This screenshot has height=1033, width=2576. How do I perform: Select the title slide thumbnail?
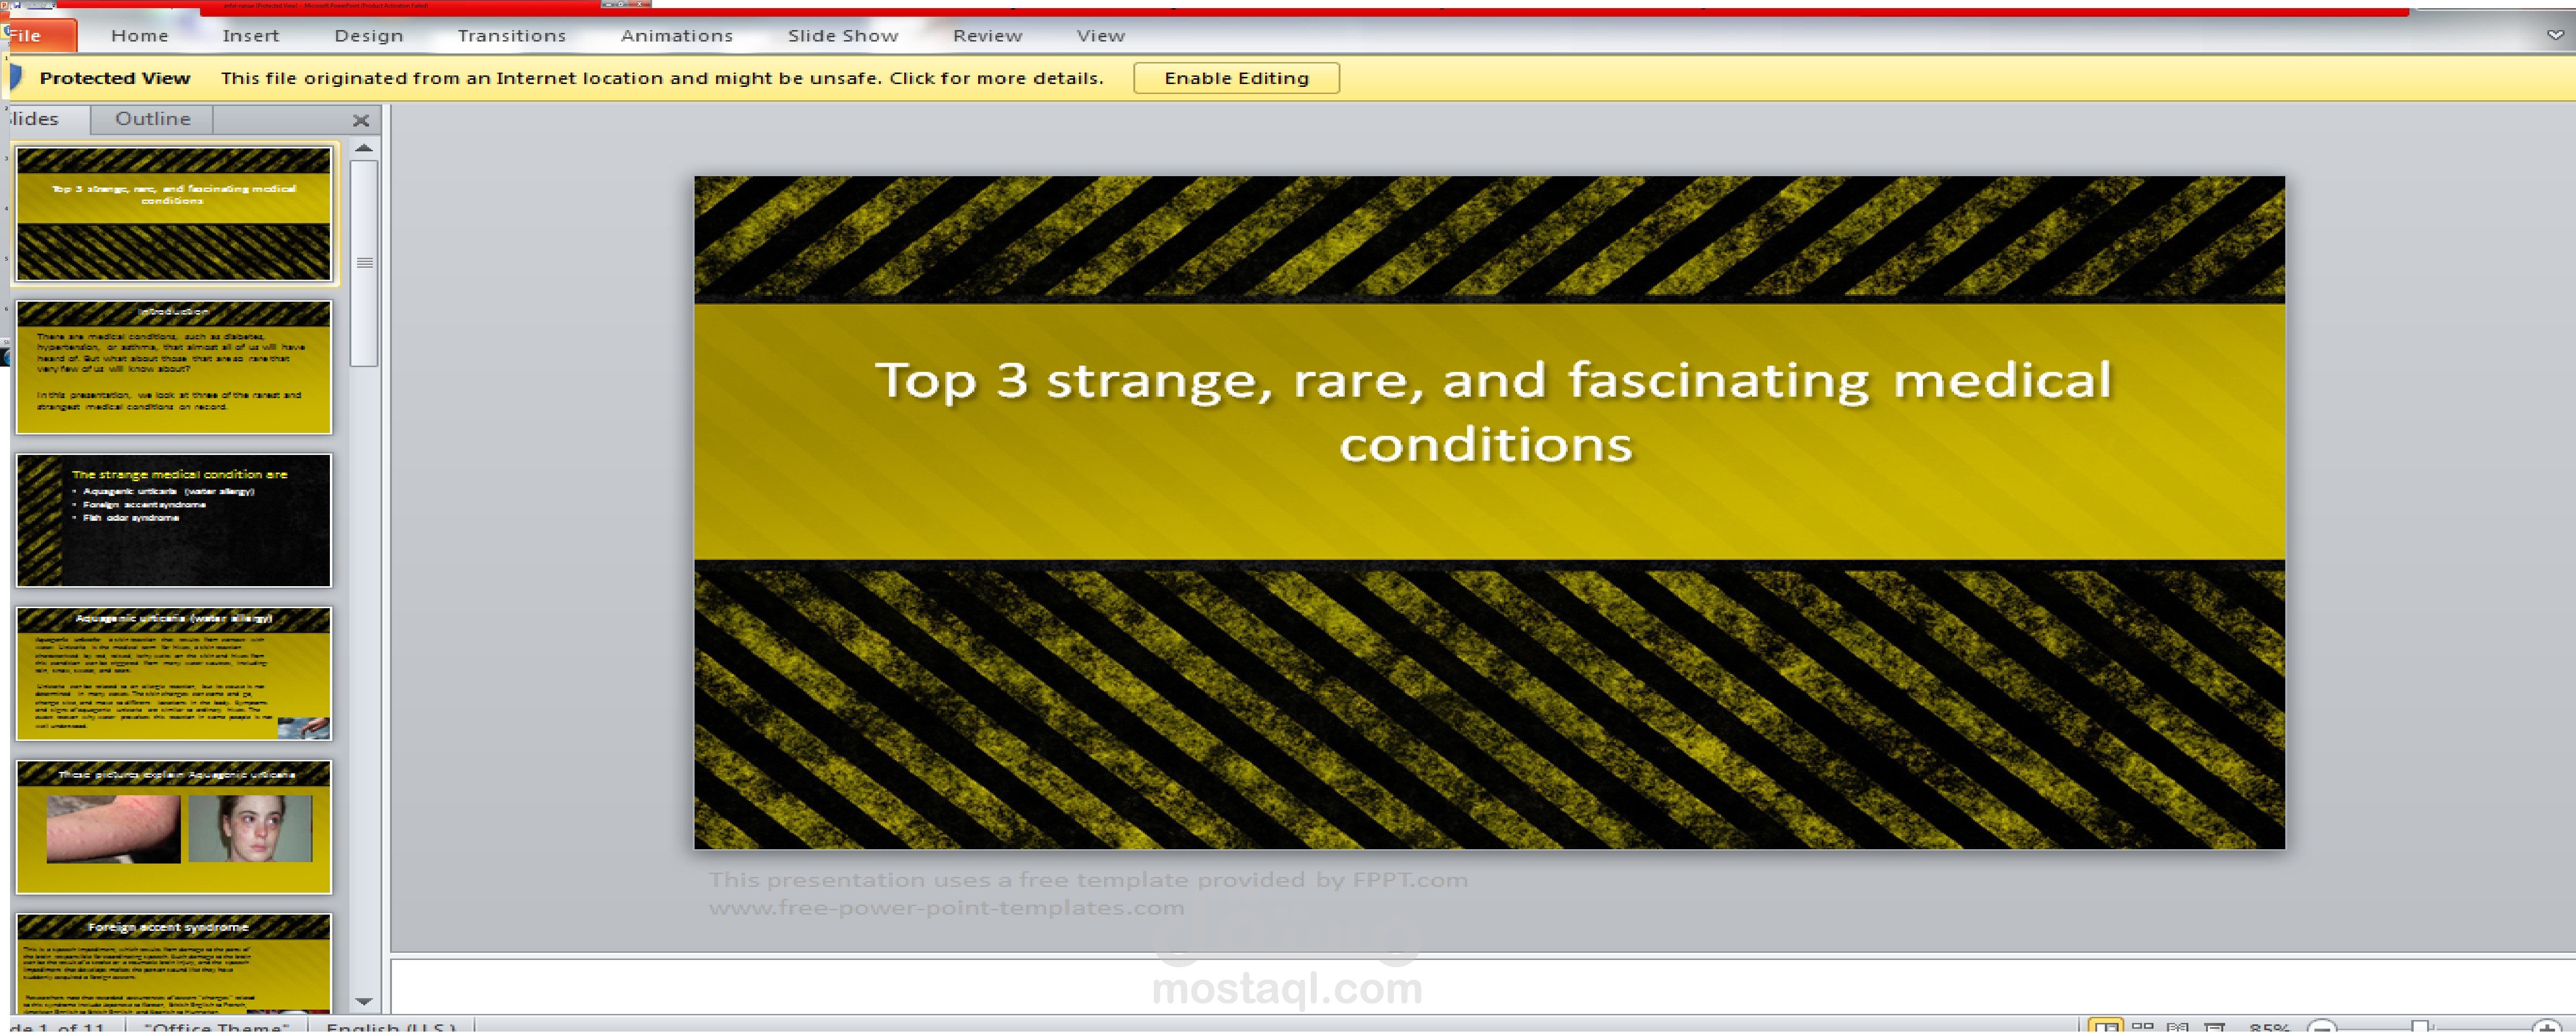pos(174,214)
